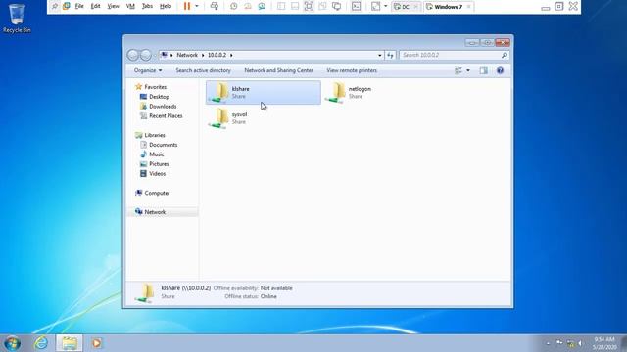Take a snapshot using the clock icon
This screenshot has height=352, width=627.
(x=233, y=7)
